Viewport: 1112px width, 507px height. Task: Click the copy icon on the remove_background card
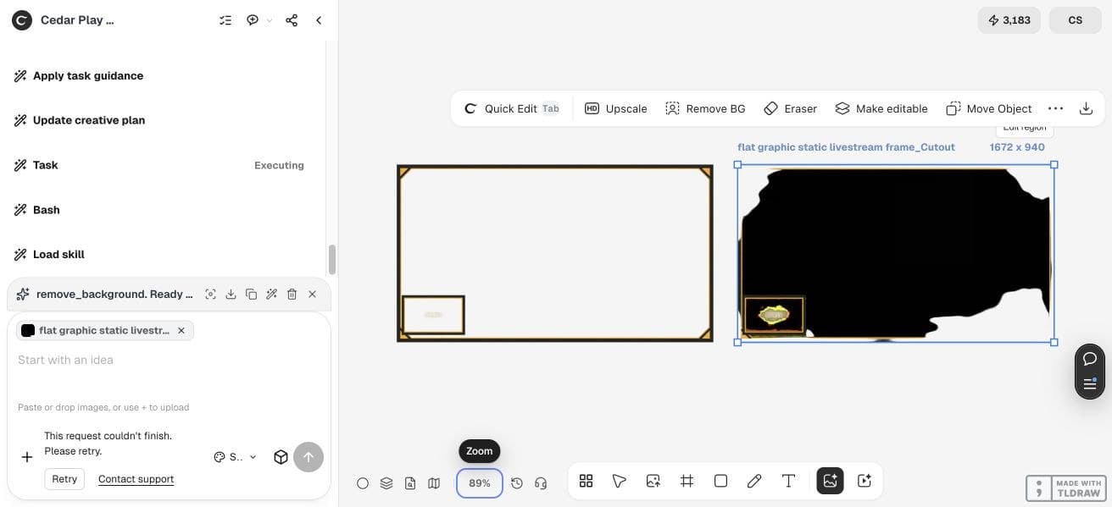[251, 295]
